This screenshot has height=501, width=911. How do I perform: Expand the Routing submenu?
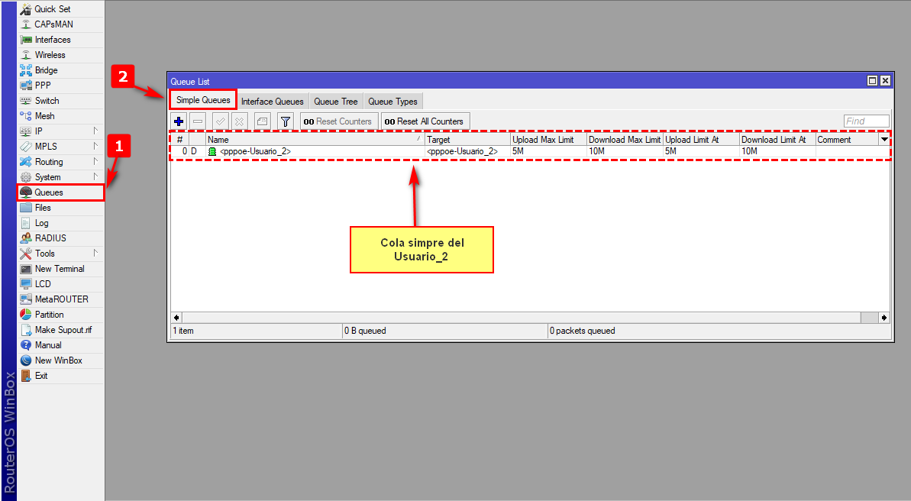[49, 162]
